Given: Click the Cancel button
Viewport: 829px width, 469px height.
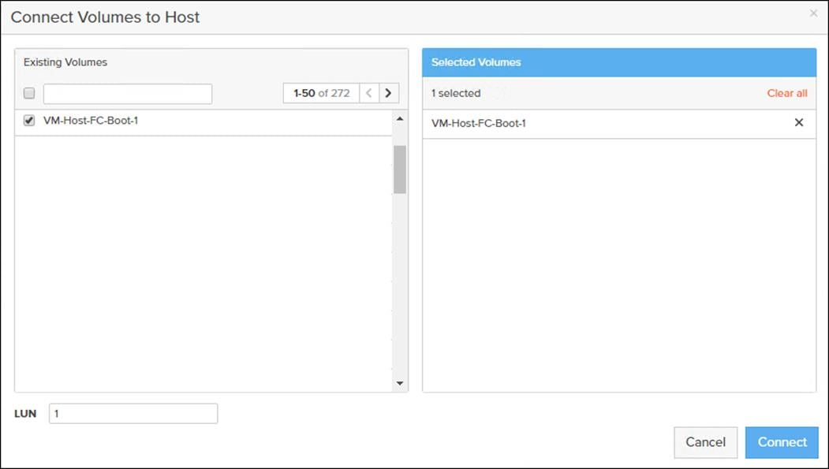Looking at the screenshot, I should click(704, 442).
